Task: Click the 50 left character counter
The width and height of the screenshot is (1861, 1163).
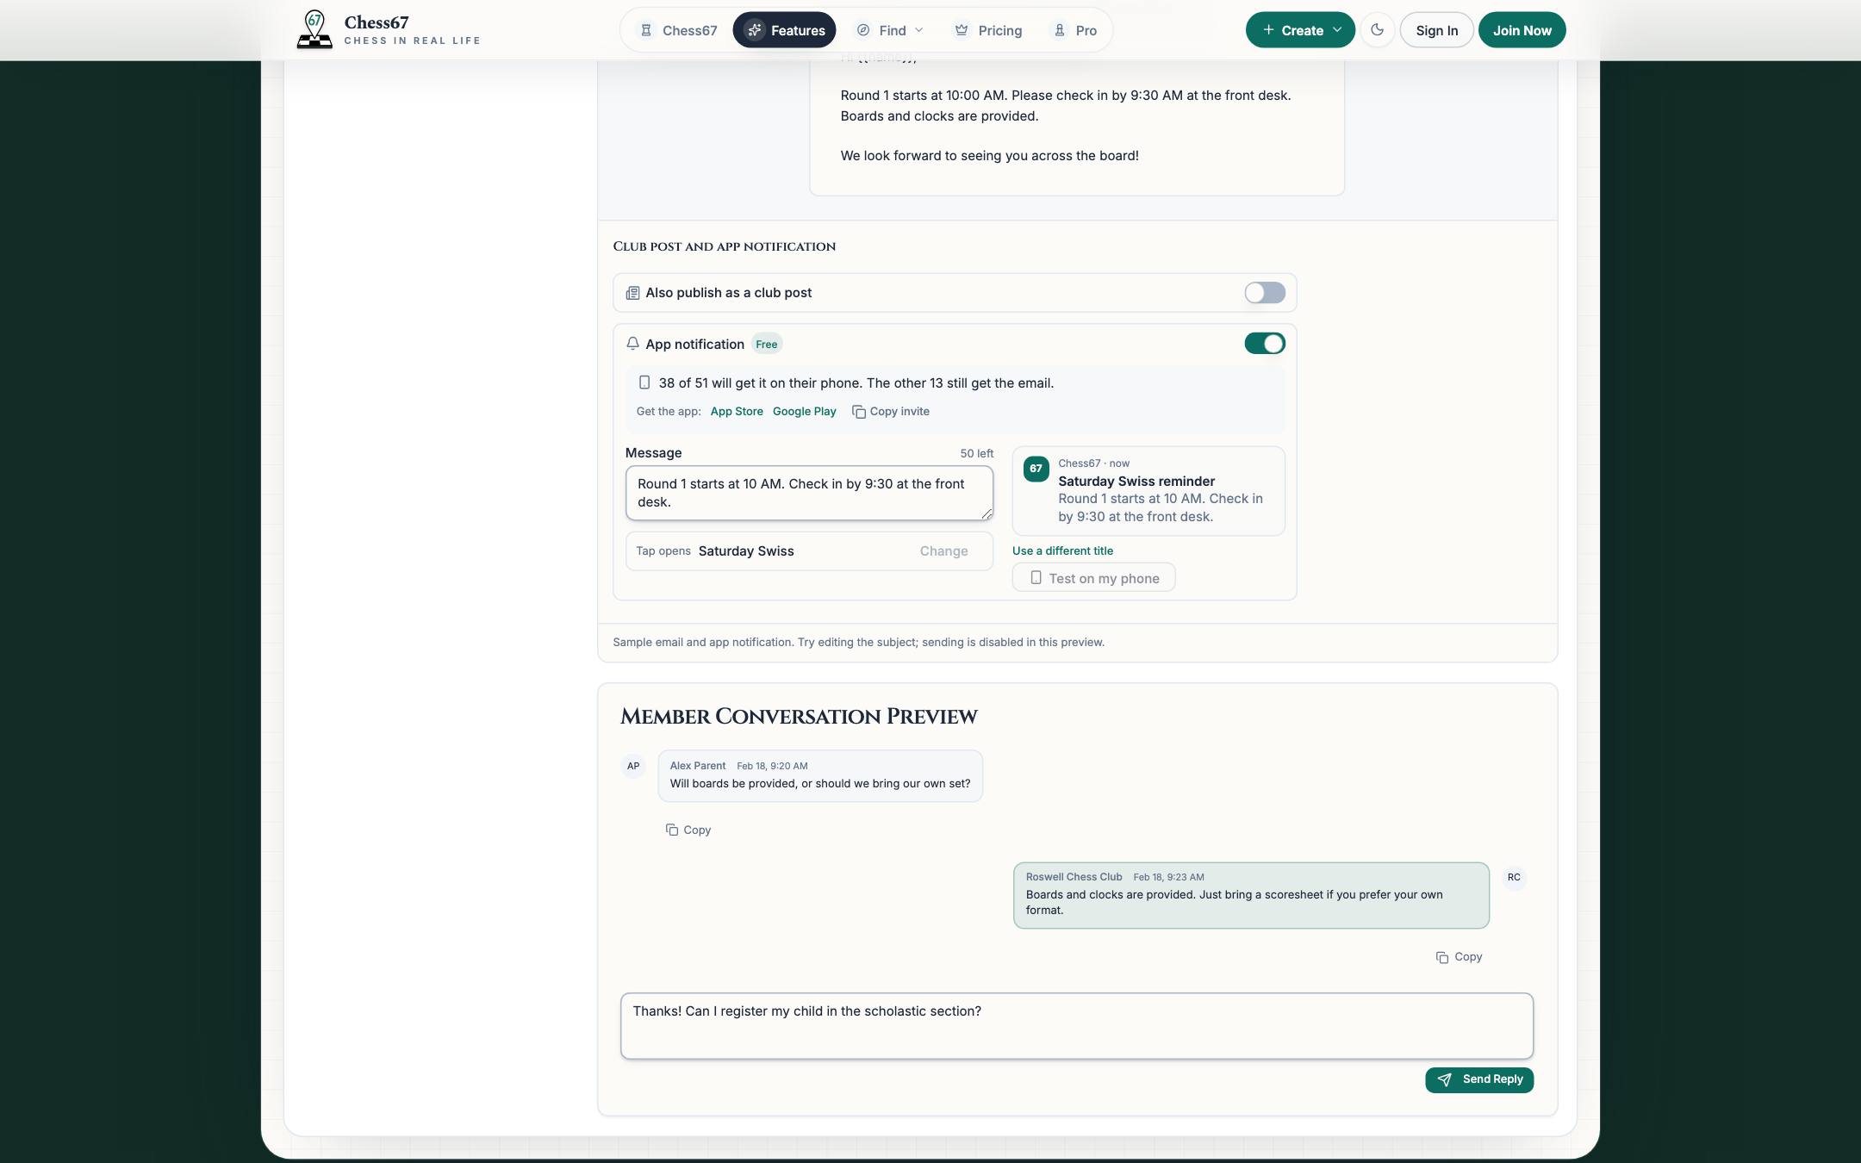Action: tap(977, 454)
